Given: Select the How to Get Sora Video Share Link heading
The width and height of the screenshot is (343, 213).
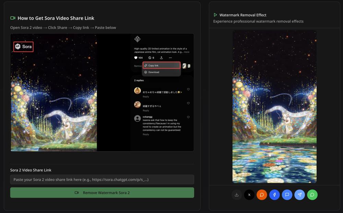Looking at the screenshot, I should click(x=56, y=18).
